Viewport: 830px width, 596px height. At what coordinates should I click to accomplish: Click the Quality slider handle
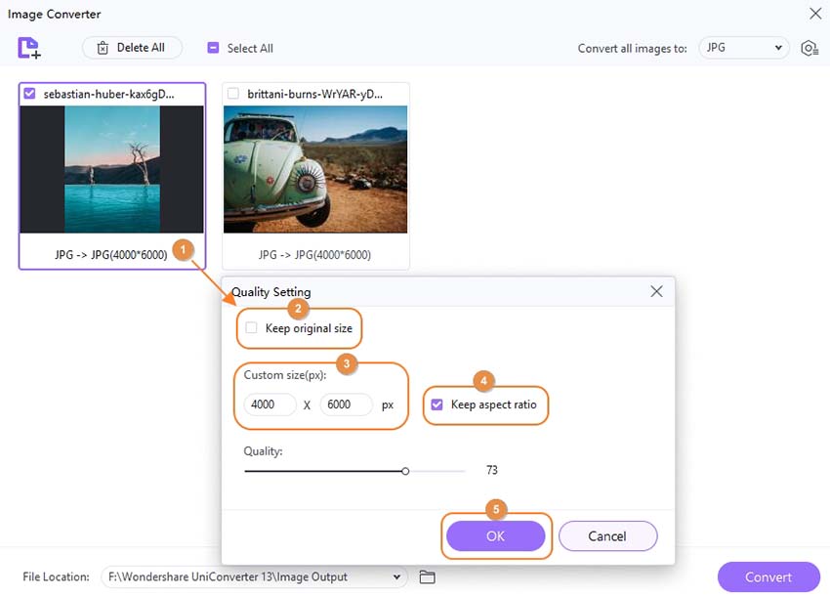click(405, 471)
